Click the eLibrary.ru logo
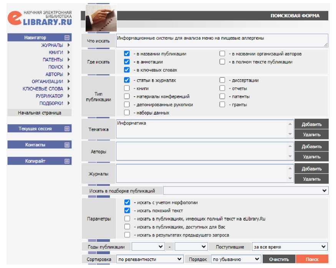 tap(39, 18)
